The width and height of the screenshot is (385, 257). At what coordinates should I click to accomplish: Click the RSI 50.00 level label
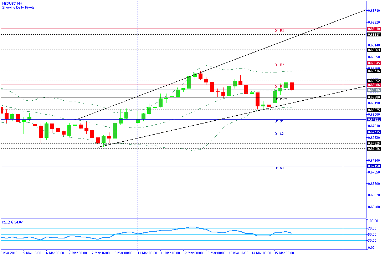373,235
